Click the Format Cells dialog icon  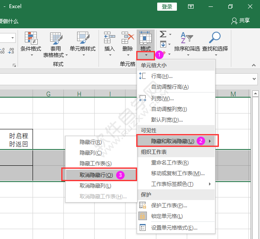click(x=143, y=227)
